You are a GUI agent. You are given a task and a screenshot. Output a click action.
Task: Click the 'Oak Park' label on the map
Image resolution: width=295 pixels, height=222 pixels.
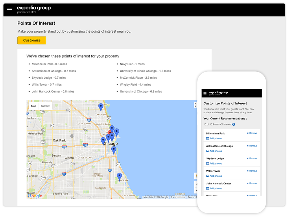coord(59,140)
